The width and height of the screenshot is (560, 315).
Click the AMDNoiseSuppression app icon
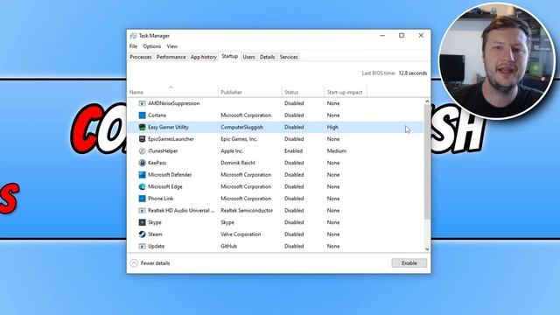click(142, 103)
